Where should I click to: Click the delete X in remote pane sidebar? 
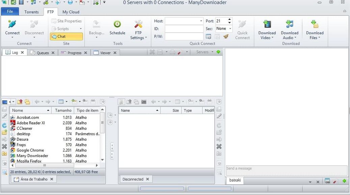[219, 146]
